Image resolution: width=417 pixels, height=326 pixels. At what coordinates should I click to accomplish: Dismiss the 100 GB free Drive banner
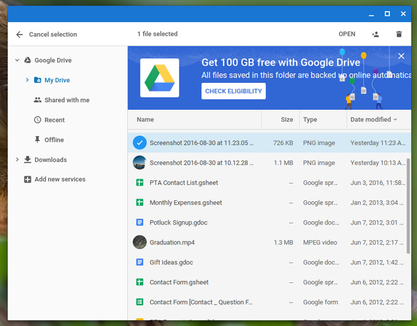click(401, 56)
